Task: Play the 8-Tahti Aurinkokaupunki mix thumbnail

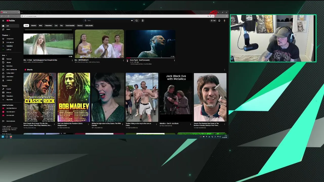Action: pos(48,44)
